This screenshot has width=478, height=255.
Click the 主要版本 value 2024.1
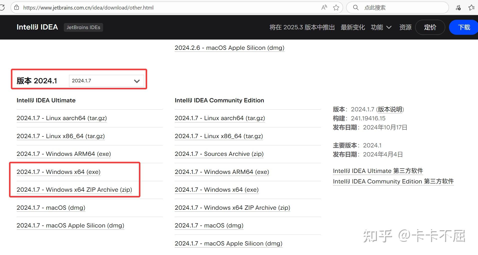372,145
